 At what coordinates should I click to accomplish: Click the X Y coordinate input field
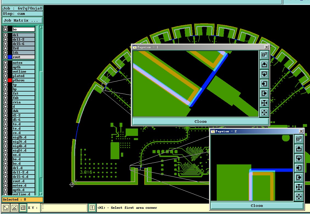point(64,208)
